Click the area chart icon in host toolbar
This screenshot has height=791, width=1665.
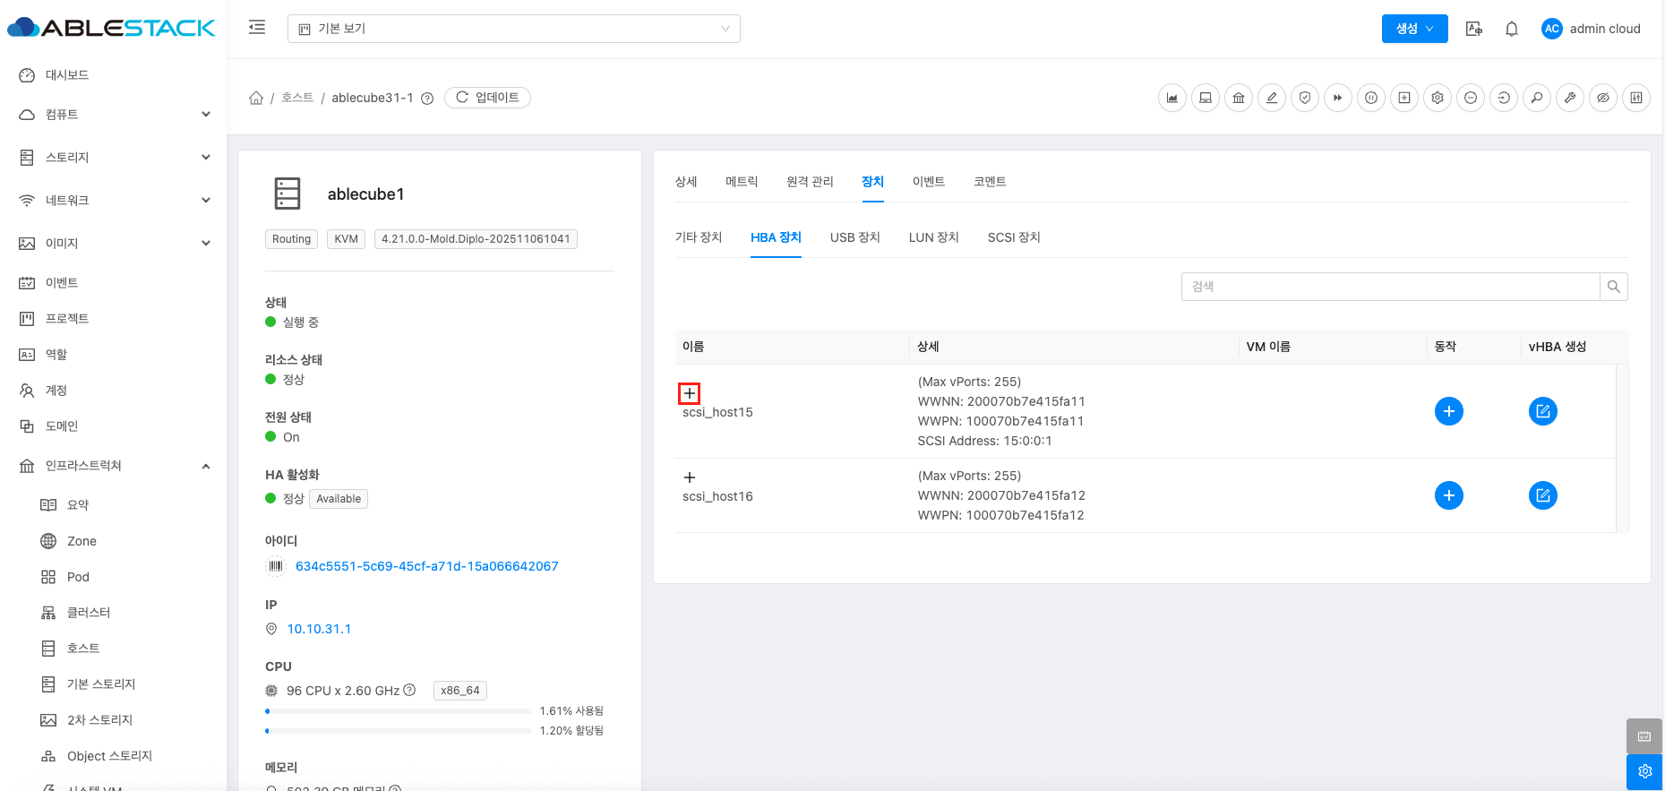point(1172,98)
